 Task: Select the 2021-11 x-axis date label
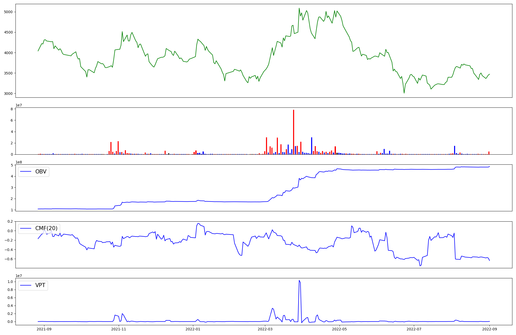point(119,329)
